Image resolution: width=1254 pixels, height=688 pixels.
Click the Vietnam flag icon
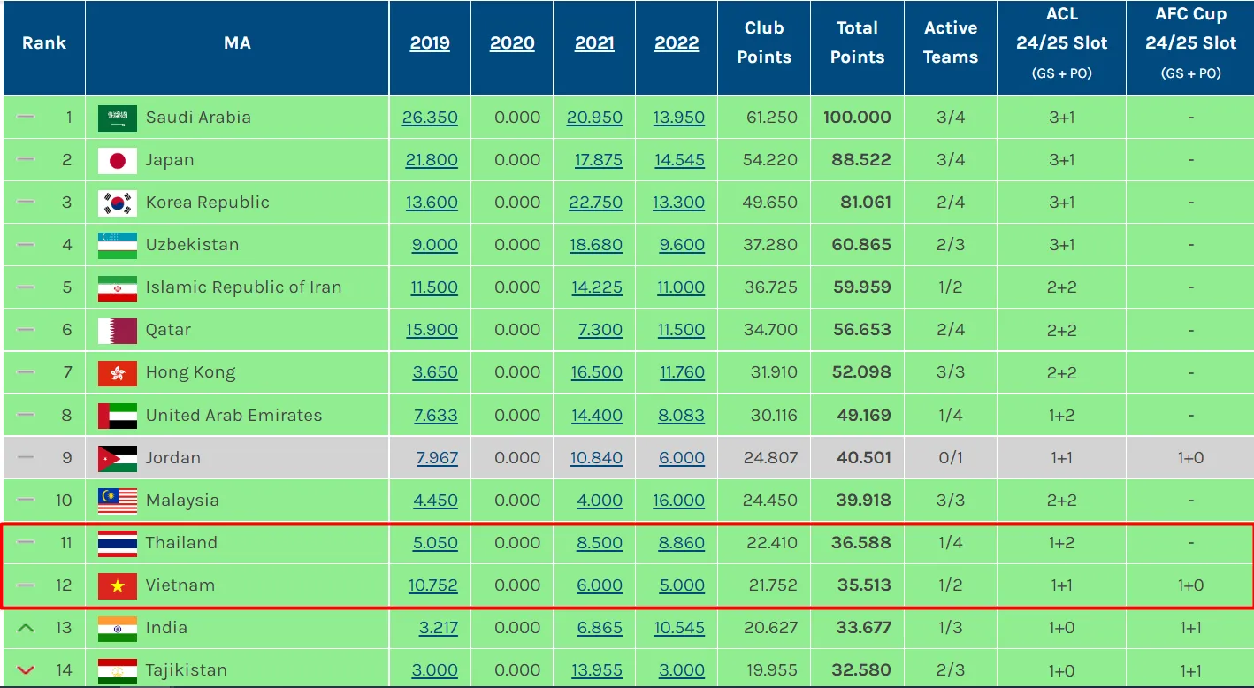pyautogui.click(x=117, y=585)
